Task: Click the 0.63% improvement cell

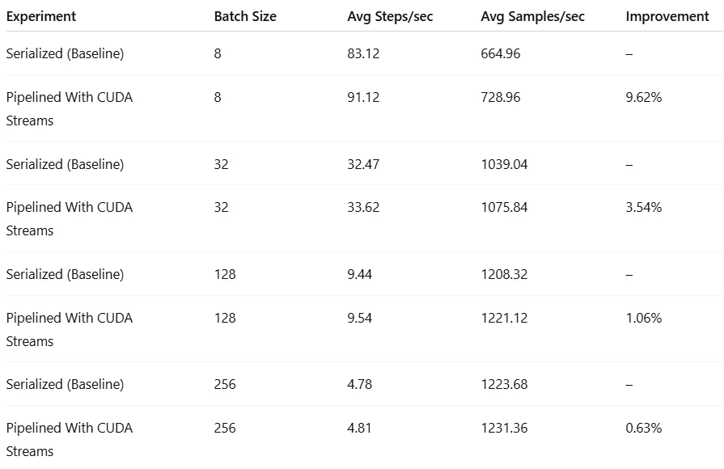Action: (644, 428)
